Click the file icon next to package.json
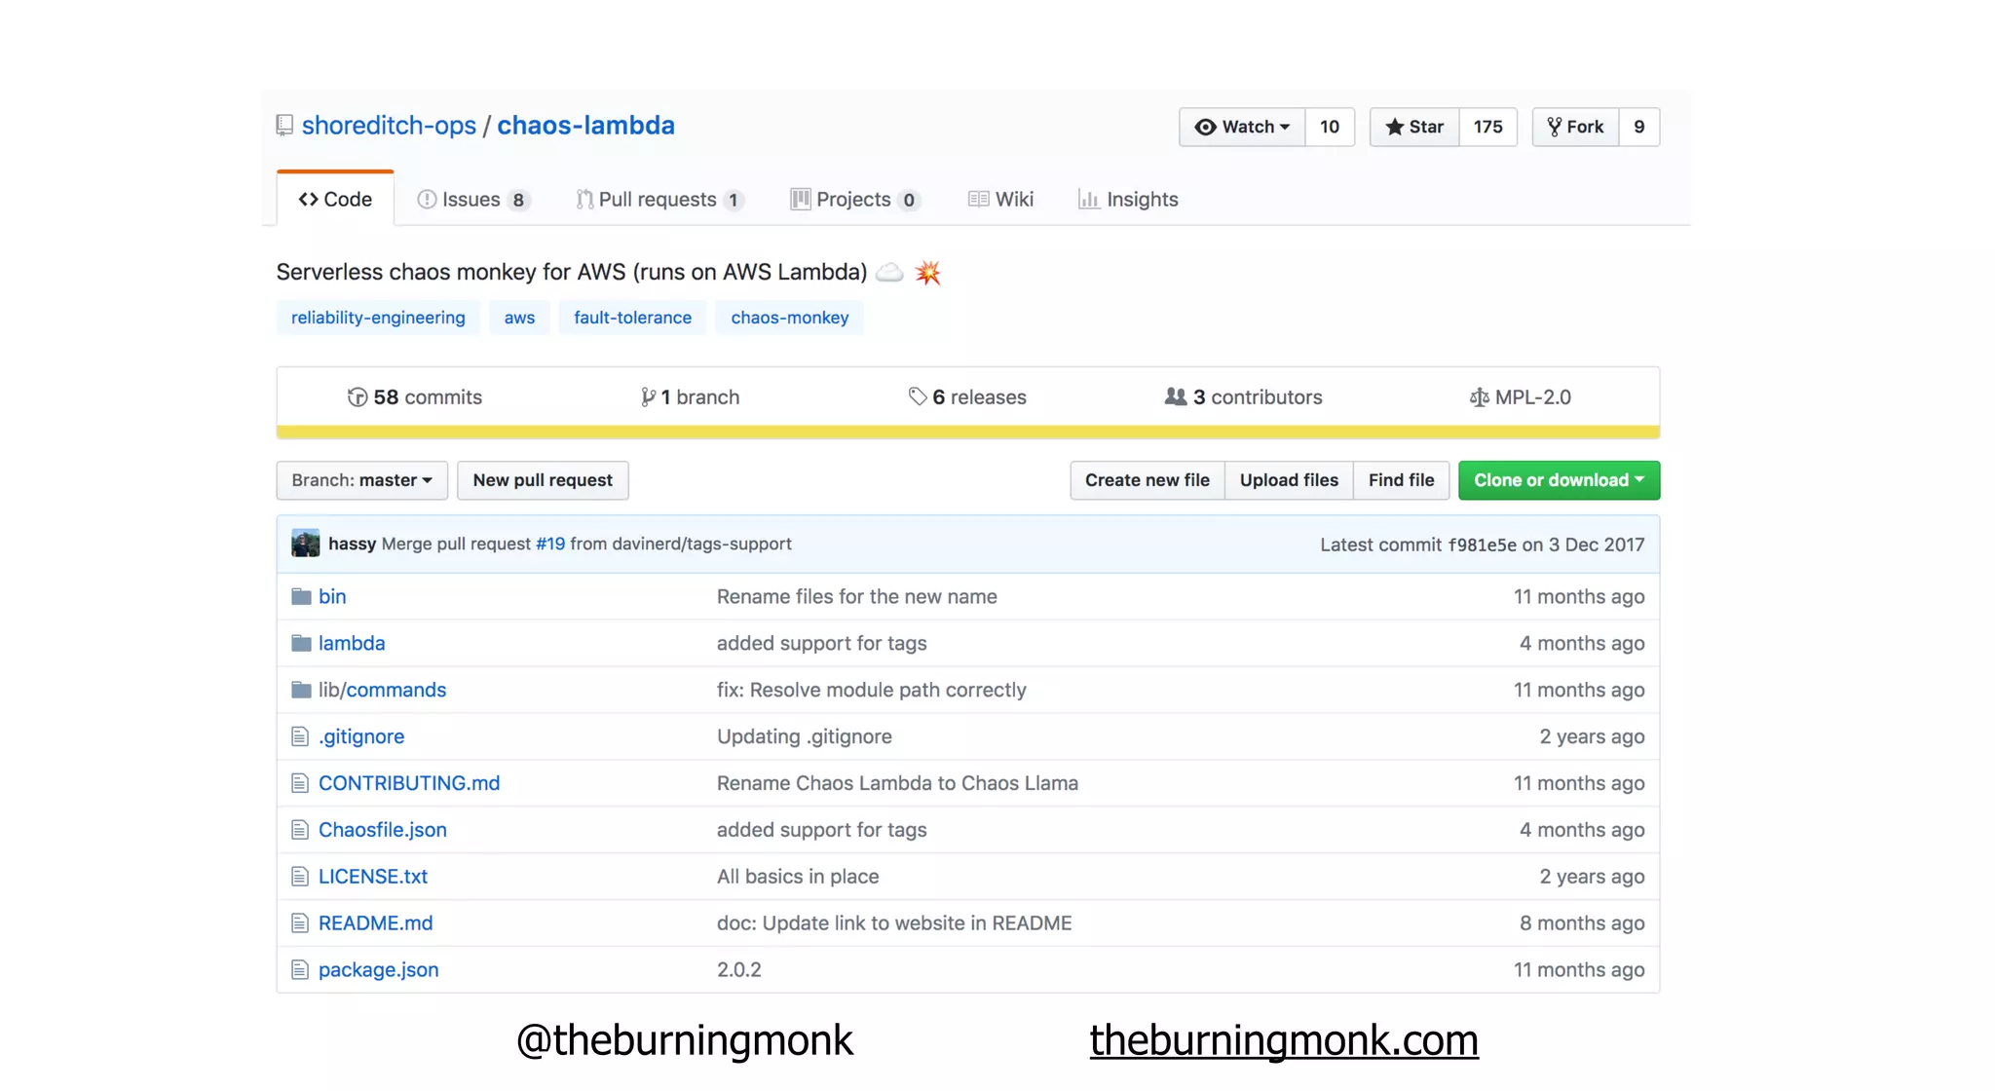This screenshot has width=1995, height=1091. pyautogui.click(x=300, y=970)
